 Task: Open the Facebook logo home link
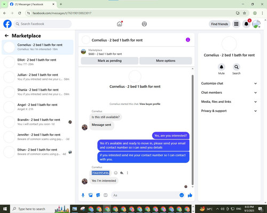(x=7, y=24)
